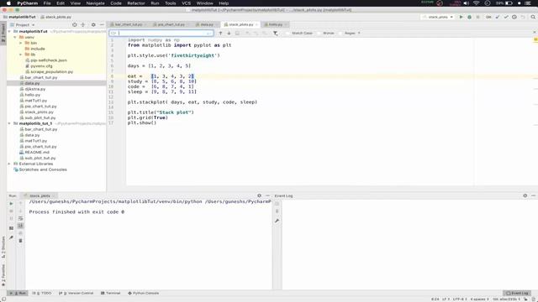Click into the find search input field
This screenshot has height=302, width=538.
pyautogui.click(x=162, y=34)
